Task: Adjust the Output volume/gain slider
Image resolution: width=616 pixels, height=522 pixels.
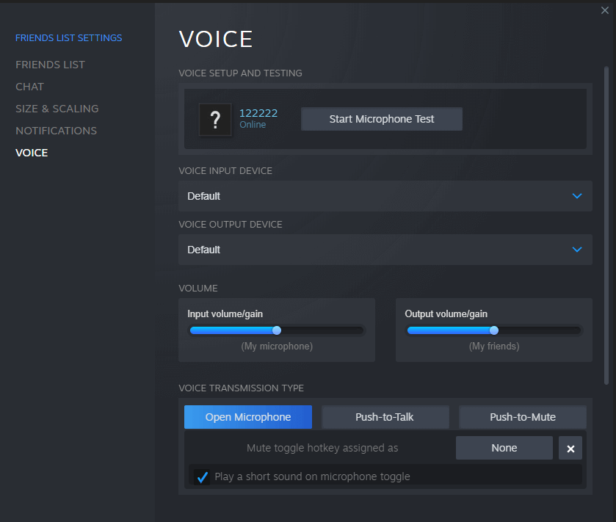Action: coord(493,330)
